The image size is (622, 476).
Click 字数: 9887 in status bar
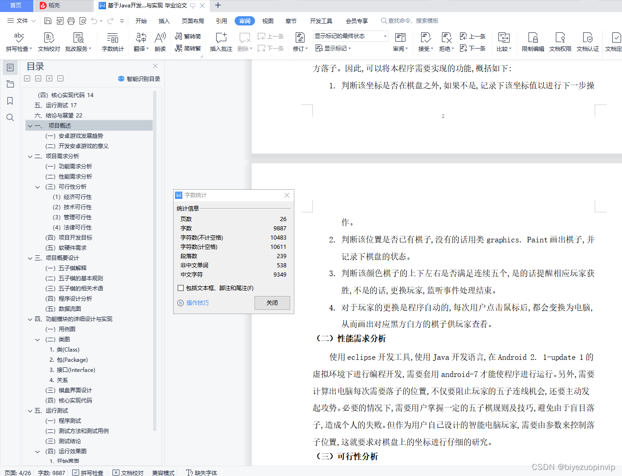[x=51, y=472]
